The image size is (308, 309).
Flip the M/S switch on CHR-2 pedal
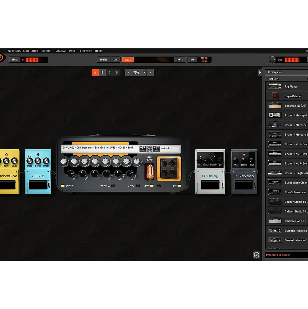[x=49, y=185]
